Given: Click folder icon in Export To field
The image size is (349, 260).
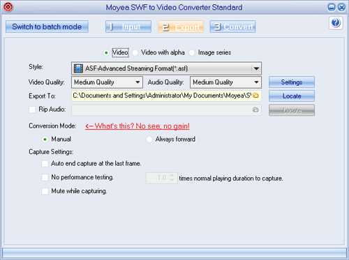Looking at the screenshot, I should [x=255, y=95].
